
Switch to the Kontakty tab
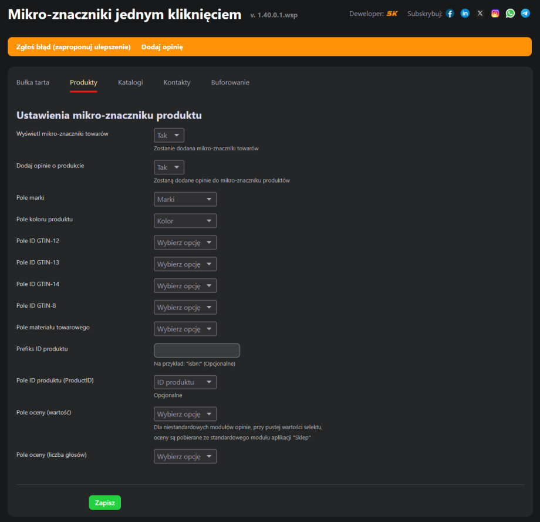(x=177, y=82)
